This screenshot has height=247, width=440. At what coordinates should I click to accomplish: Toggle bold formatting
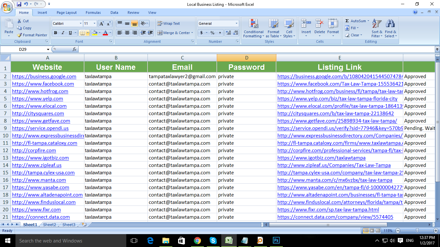(55, 33)
